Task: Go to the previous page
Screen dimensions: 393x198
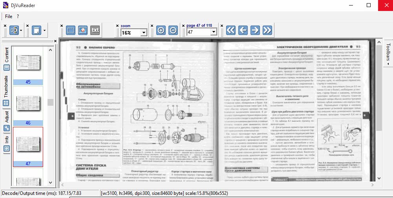Action: click(x=243, y=30)
